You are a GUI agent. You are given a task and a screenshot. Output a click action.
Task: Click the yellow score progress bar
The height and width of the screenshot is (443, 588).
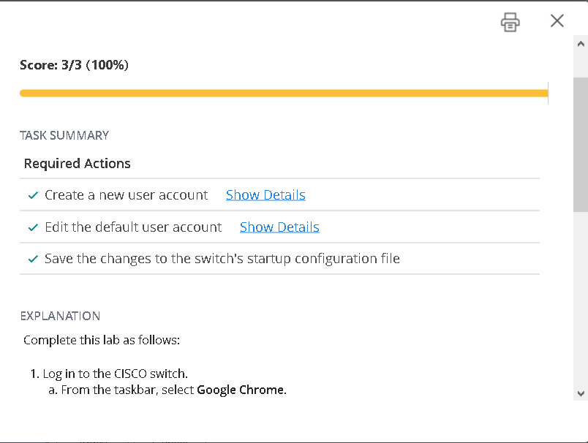pyautogui.click(x=284, y=93)
